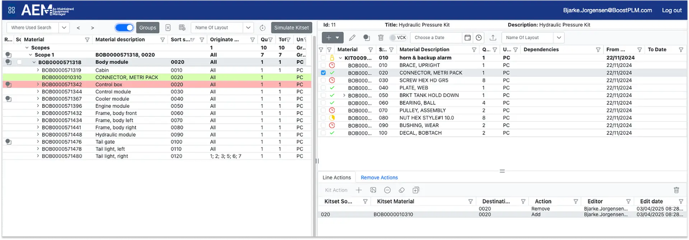Open the calendar date picker icon

467,38
